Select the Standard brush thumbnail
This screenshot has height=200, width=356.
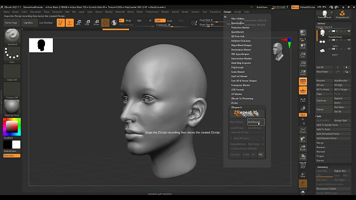pos(12,36)
